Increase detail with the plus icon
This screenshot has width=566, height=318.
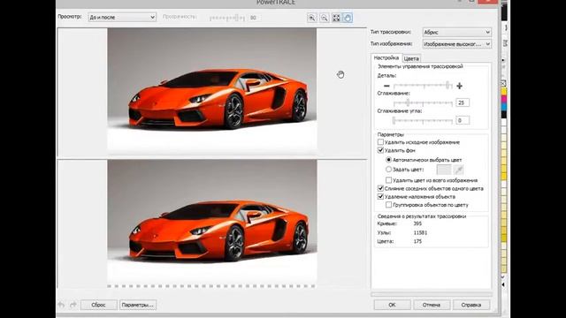[459, 86]
